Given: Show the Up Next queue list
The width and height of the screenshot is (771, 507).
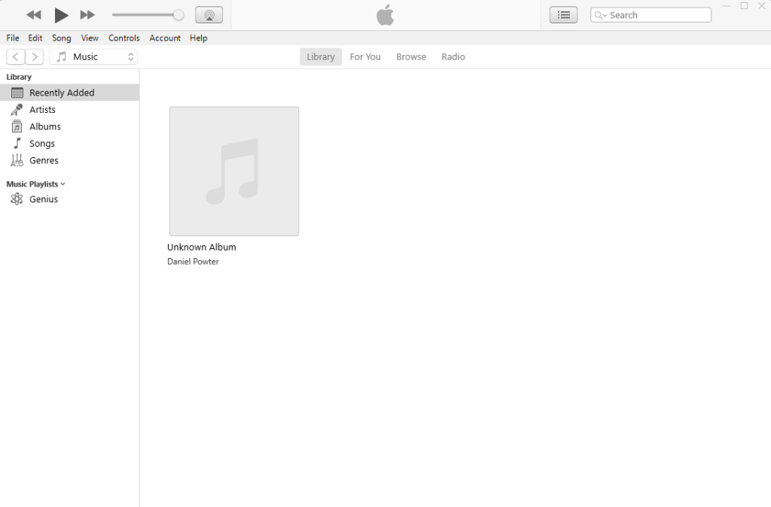Looking at the screenshot, I should (563, 14).
